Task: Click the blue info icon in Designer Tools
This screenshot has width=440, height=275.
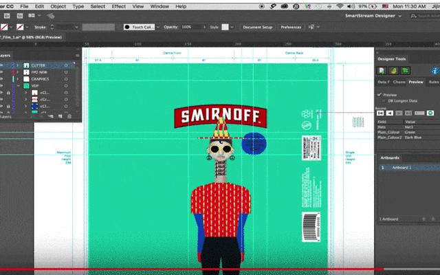Action: pos(434,70)
